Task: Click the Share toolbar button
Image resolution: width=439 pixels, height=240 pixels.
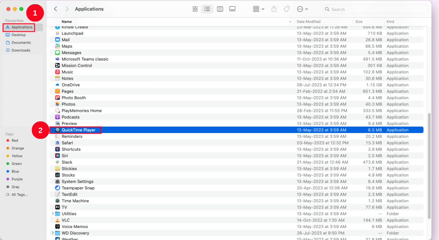Action: (x=274, y=9)
